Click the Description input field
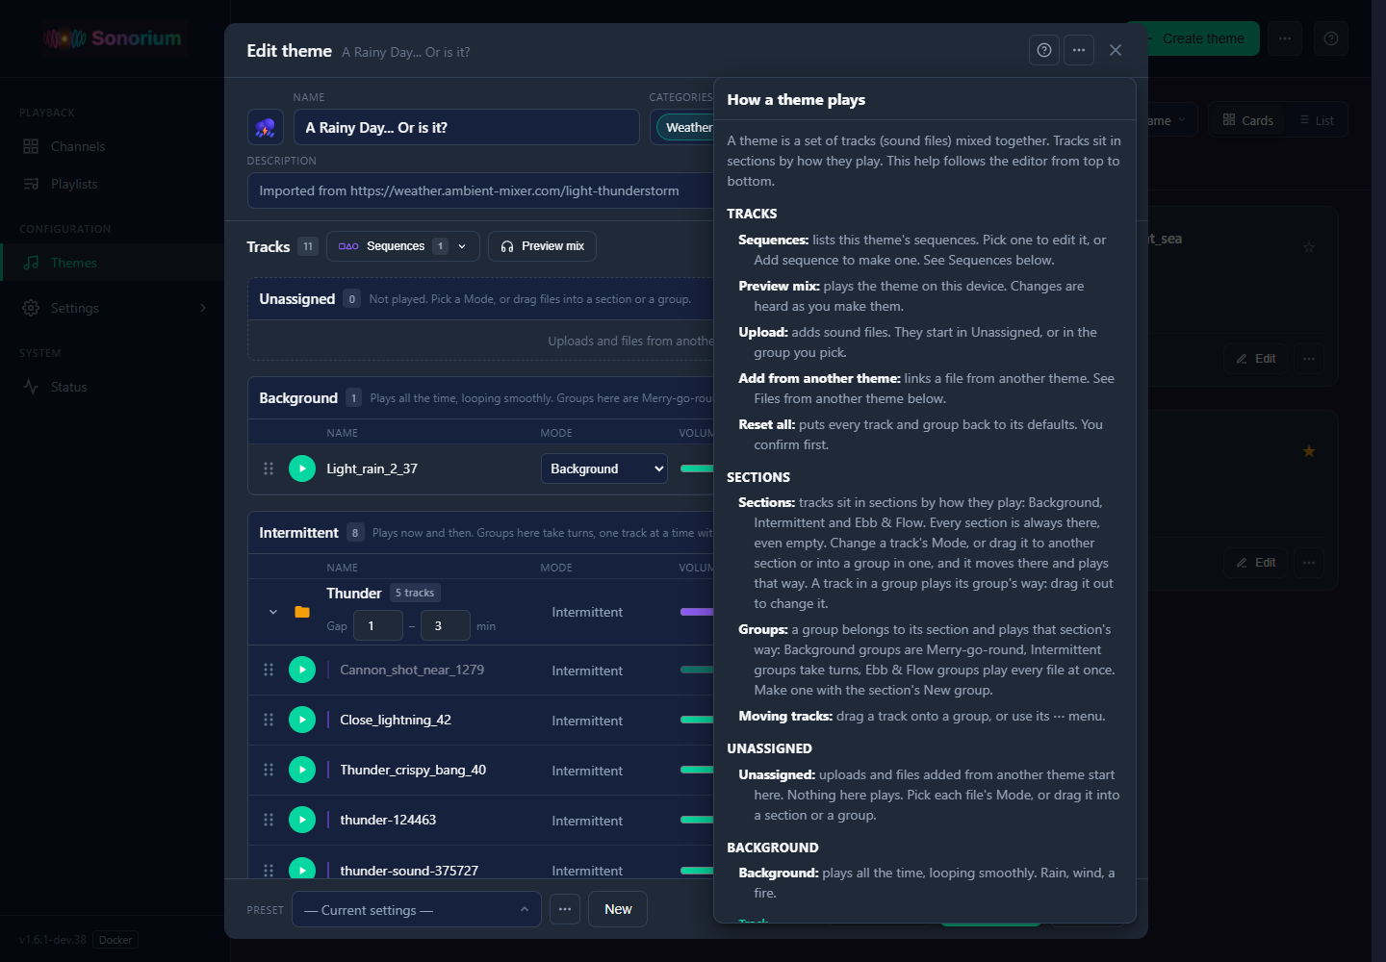Screen dimensions: 1386x962 481,190
